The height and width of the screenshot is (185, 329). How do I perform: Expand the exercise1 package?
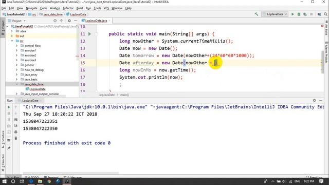[16, 50]
